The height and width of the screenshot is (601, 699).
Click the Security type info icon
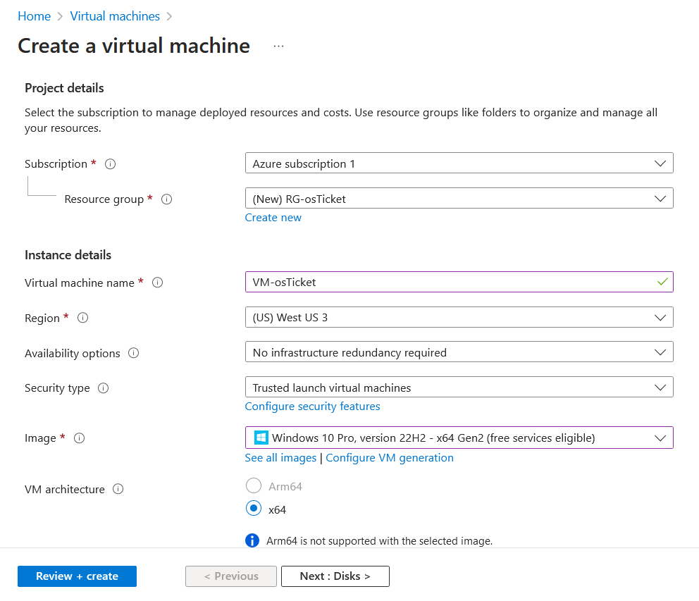(x=104, y=388)
